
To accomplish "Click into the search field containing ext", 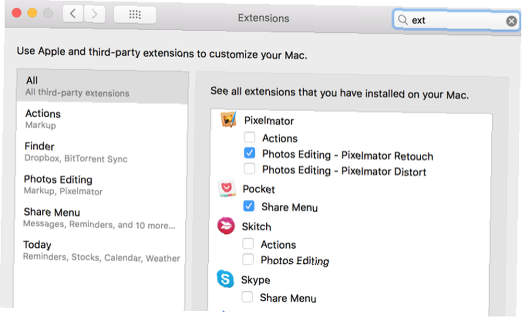I will 456,20.
